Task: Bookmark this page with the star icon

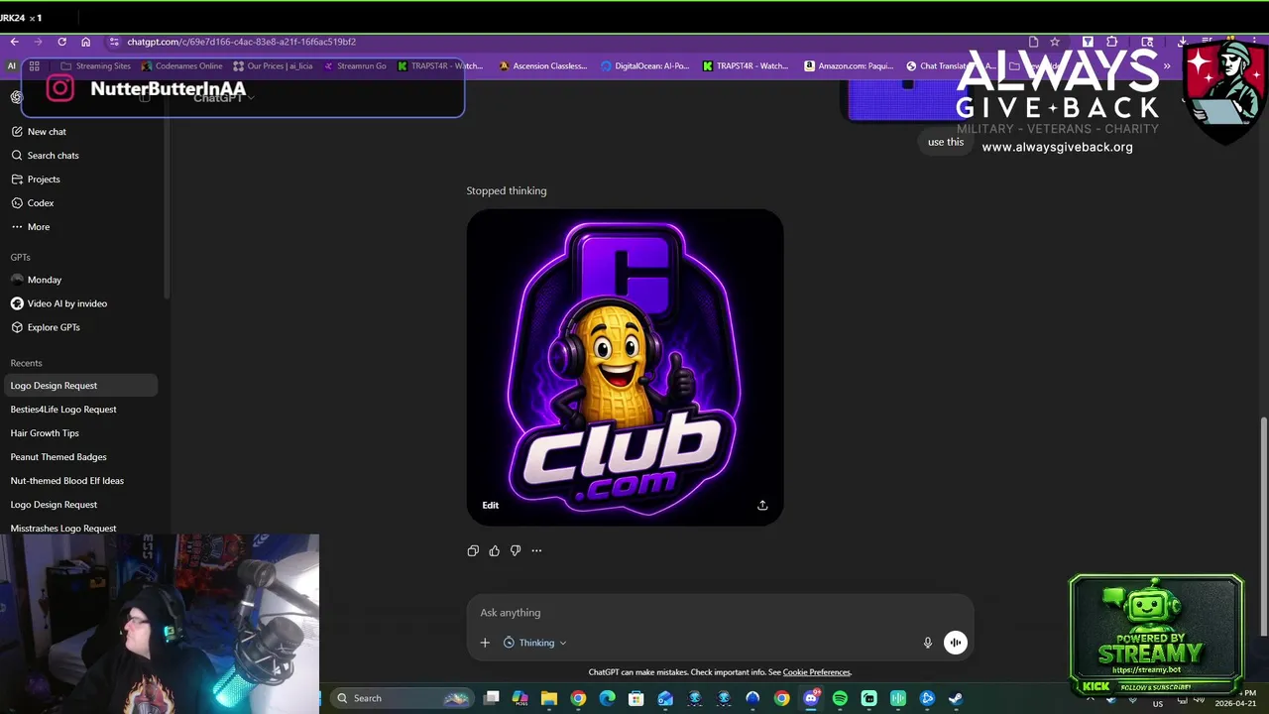Action: [1055, 42]
